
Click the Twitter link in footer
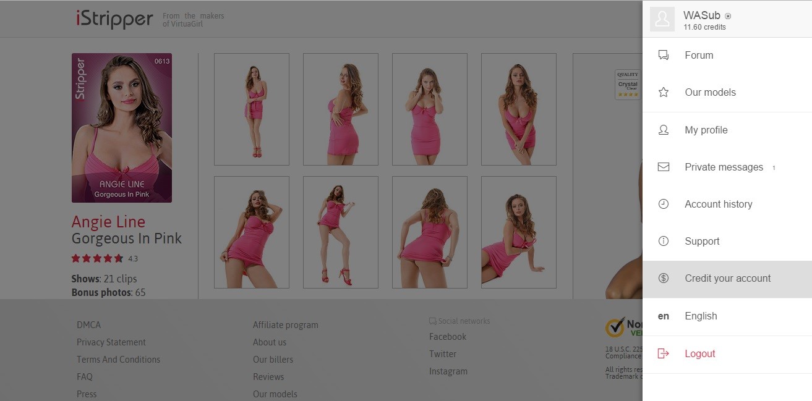443,354
